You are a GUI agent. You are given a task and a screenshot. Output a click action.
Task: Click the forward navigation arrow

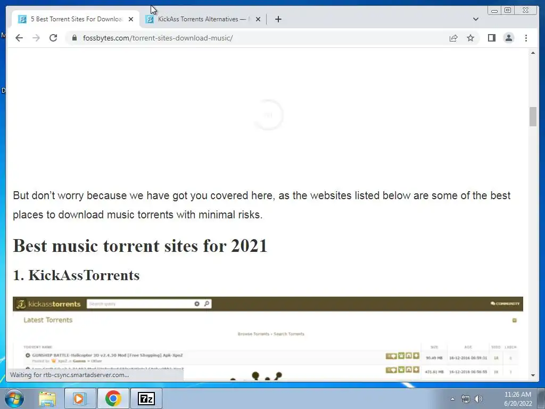click(x=36, y=38)
